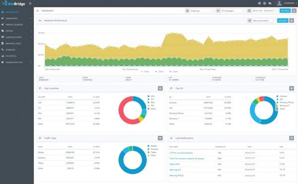
Task: Click the Administration gear icon in sidebar
Action: pos(2,62)
